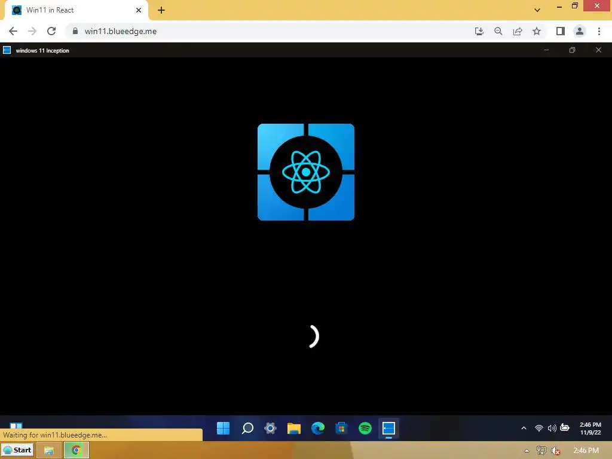Viewport: 612px width, 459px height.
Task: Click the host Start button
Action: [x=17, y=450]
